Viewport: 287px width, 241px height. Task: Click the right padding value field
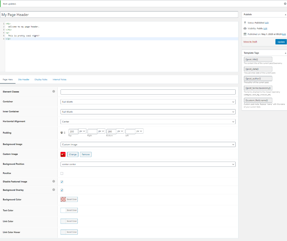point(92,131)
